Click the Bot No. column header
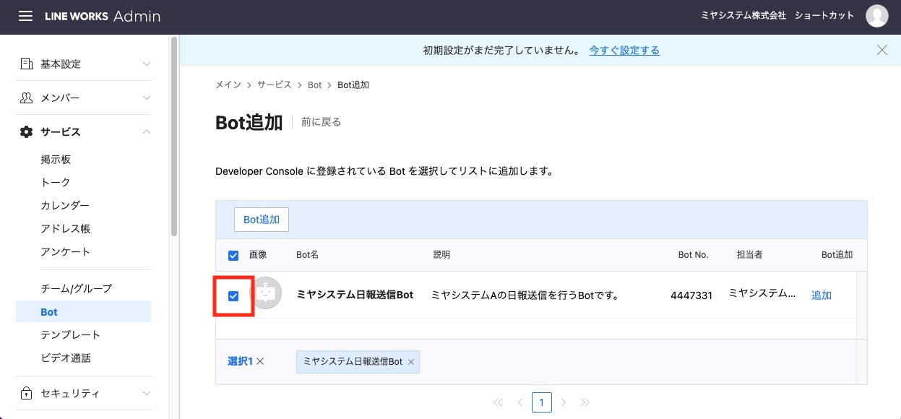Image resolution: width=901 pixels, height=419 pixels. point(693,255)
